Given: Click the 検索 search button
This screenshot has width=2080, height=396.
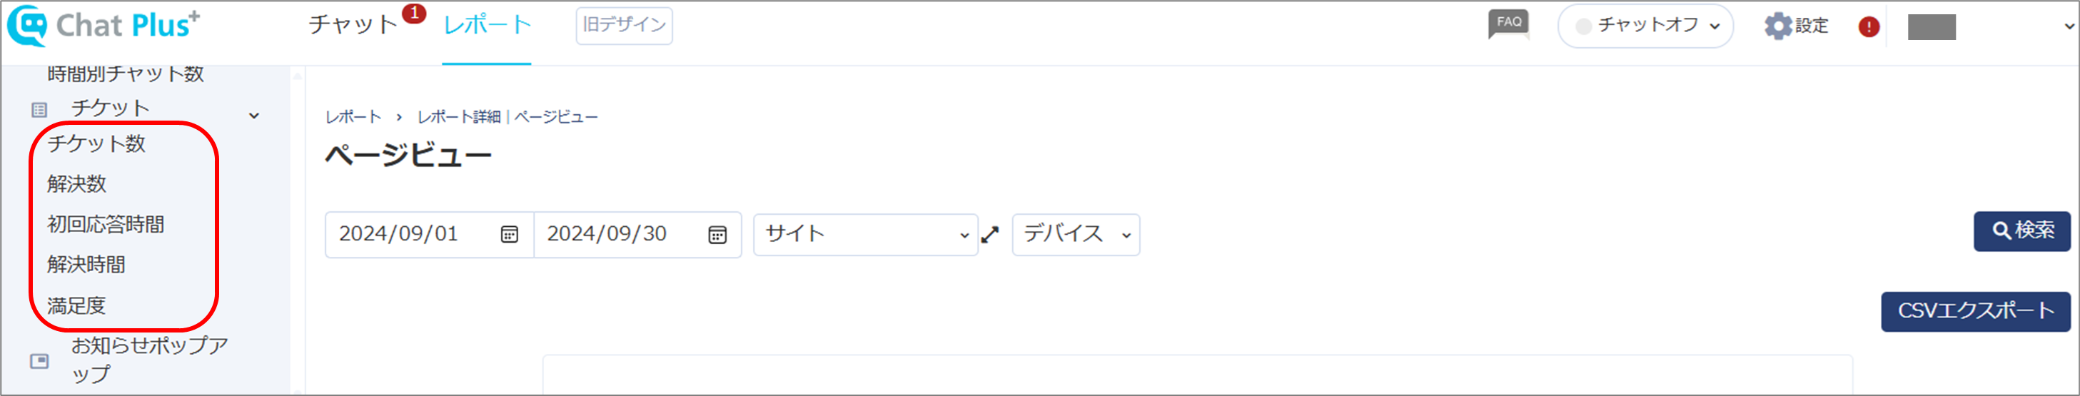Looking at the screenshot, I should pos(2022,231).
